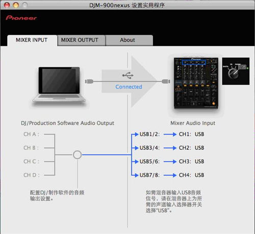This screenshot has height=234, width=255.
Task: Click the laptop computer image
Action: [x=59, y=84]
